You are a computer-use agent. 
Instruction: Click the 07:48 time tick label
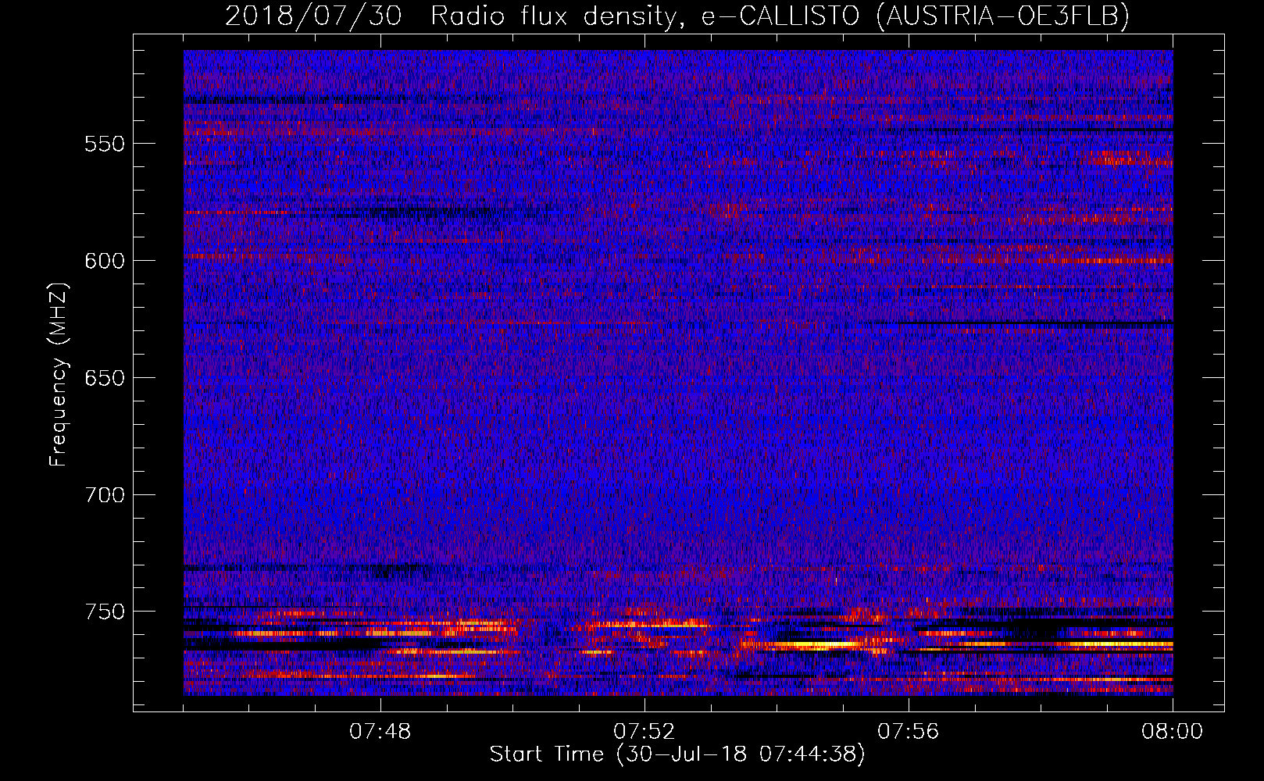coord(380,732)
